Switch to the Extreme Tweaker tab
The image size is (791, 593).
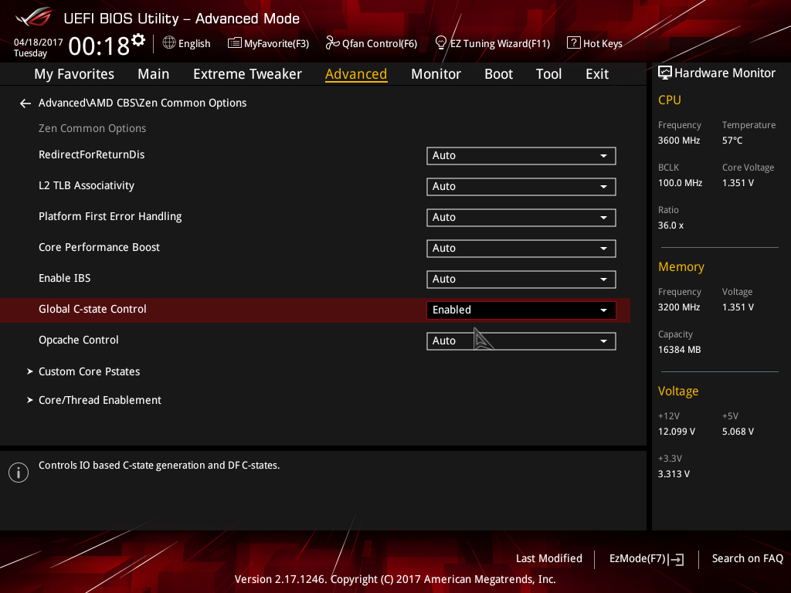click(x=247, y=74)
